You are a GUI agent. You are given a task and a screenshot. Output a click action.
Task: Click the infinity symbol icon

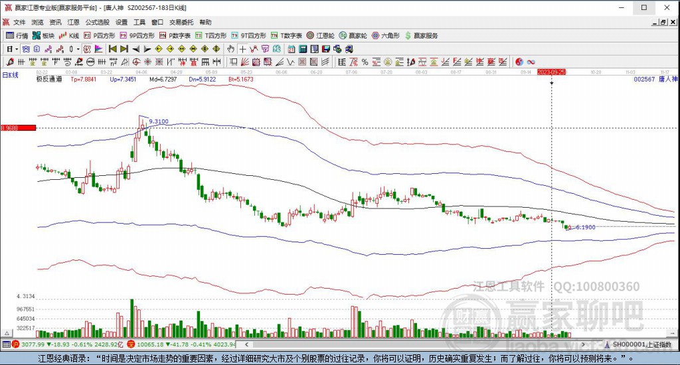(531, 62)
